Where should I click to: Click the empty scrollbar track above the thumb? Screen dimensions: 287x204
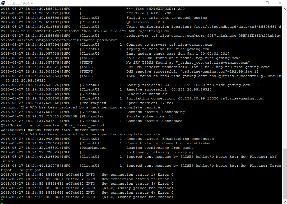285,79
